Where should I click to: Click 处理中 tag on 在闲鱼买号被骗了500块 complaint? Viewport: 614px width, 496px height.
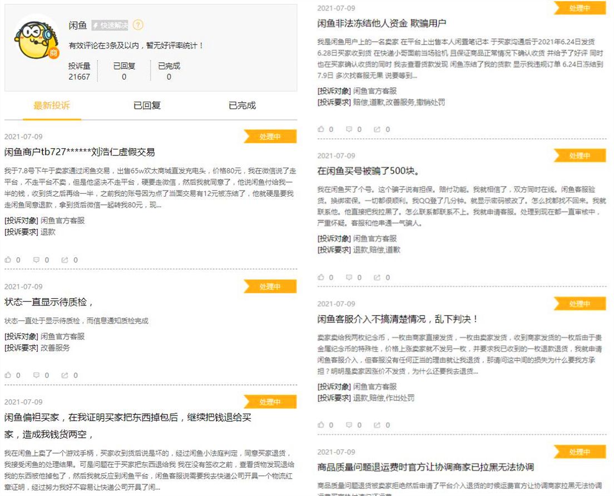(x=580, y=156)
